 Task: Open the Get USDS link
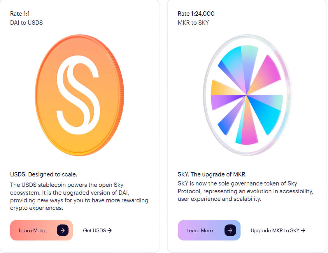click(x=94, y=230)
